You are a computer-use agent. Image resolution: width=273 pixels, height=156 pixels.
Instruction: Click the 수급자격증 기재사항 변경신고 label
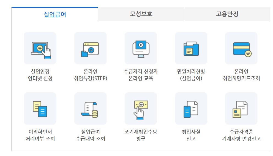(x=241, y=135)
